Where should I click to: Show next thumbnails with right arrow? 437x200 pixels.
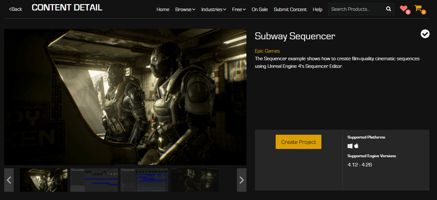coord(242,180)
